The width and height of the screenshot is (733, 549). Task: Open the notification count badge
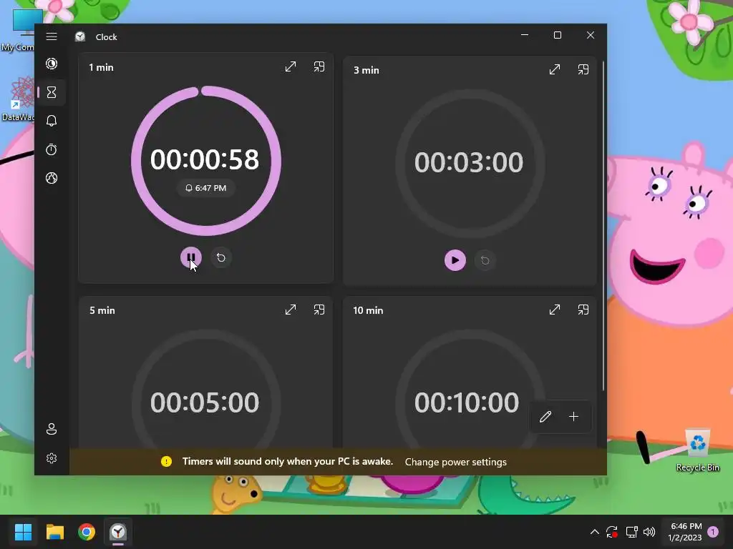pos(713,532)
